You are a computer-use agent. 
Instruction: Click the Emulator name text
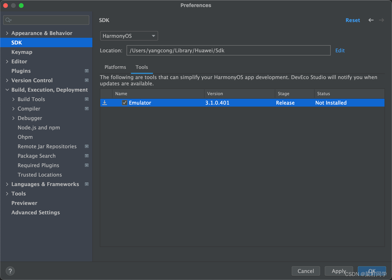point(140,103)
